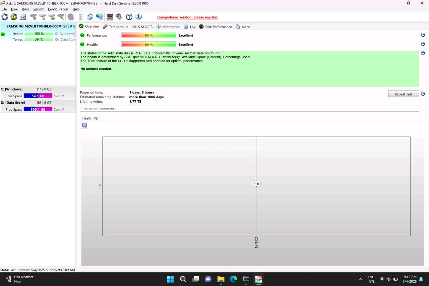429x286 pixels.
Task: Open the chat app taskbar icon
Action: [x=208, y=279]
